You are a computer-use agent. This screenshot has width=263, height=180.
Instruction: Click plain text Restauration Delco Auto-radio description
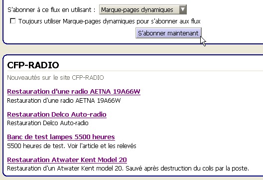tap(48, 123)
